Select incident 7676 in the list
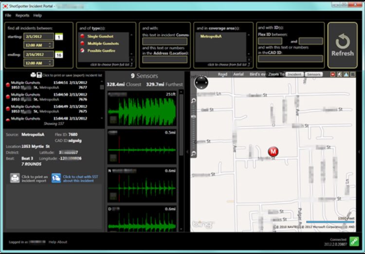This screenshot has height=254, width=365. point(49,97)
